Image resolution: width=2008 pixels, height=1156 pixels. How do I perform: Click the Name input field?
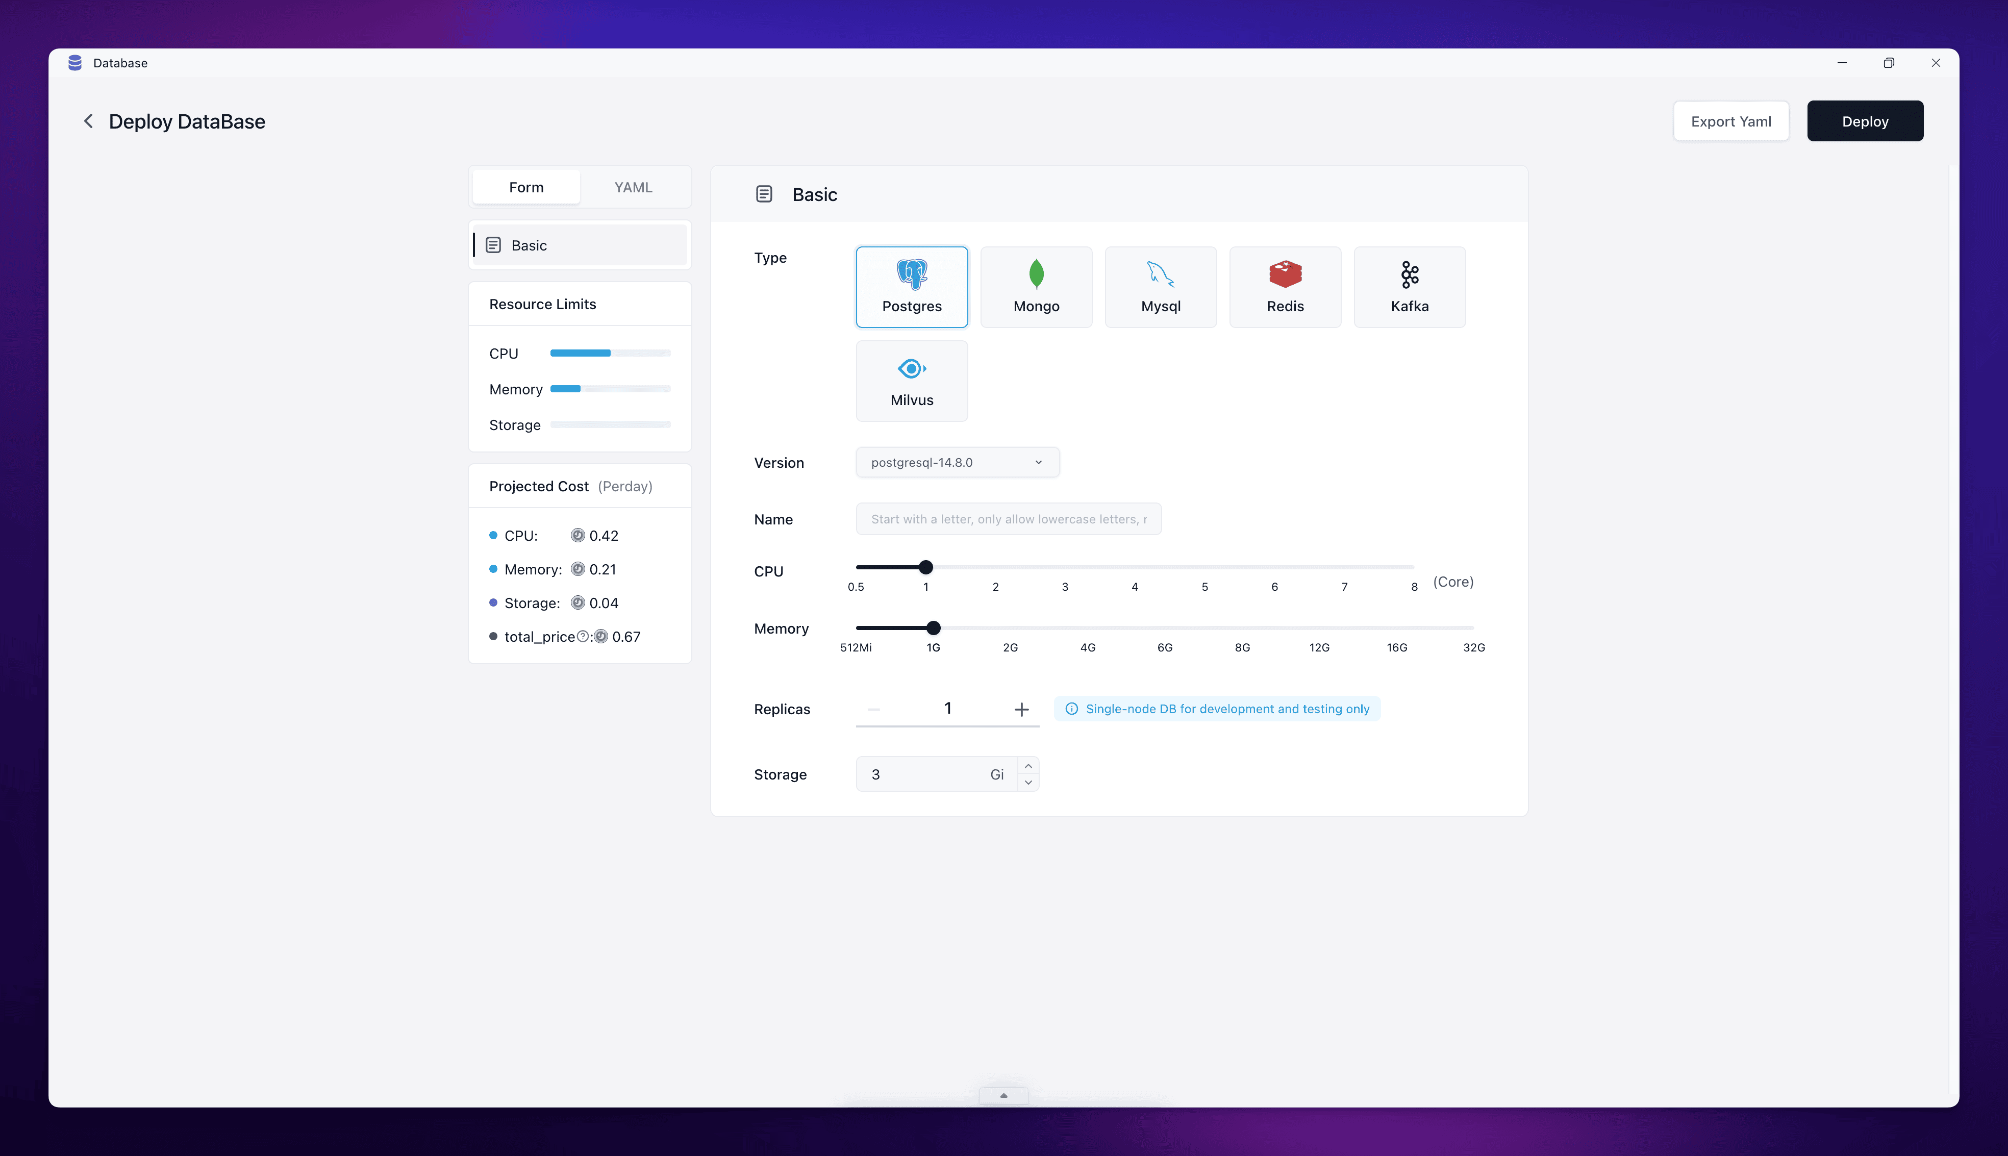pos(1009,518)
